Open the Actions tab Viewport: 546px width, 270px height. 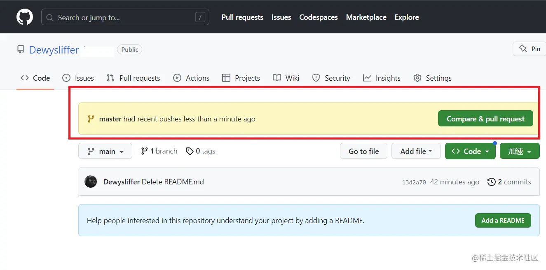tap(191, 78)
